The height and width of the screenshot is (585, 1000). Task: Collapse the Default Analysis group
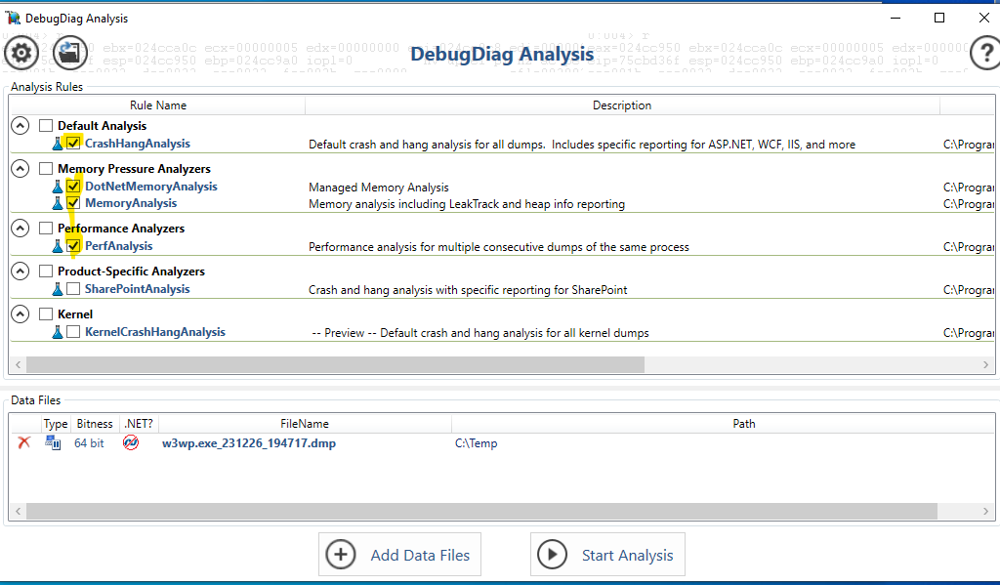coord(21,126)
